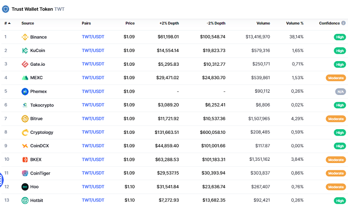Viewport: 348px width, 207px height.
Task: Sort table by Volume % column
Action: point(295,23)
